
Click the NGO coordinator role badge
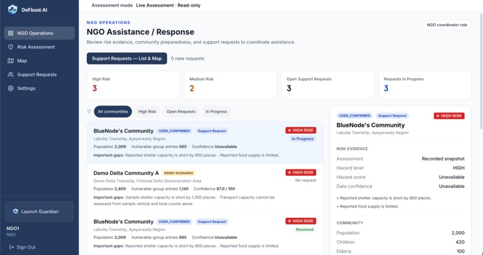pos(447,25)
